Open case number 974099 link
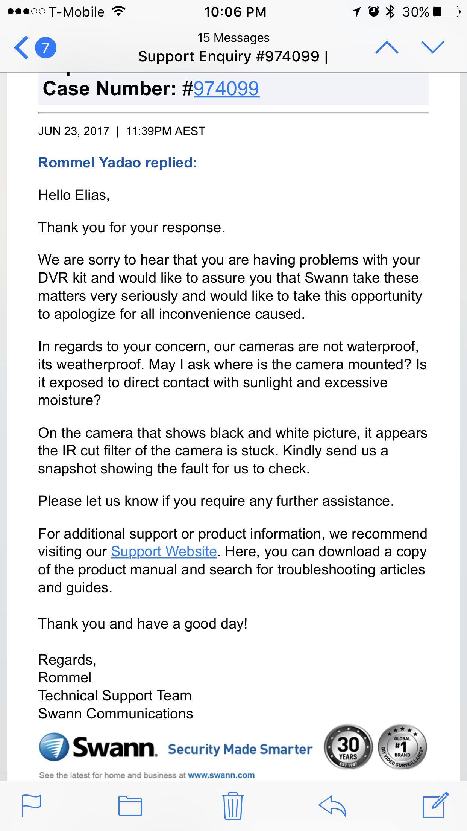The image size is (467, 831). [226, 89]
